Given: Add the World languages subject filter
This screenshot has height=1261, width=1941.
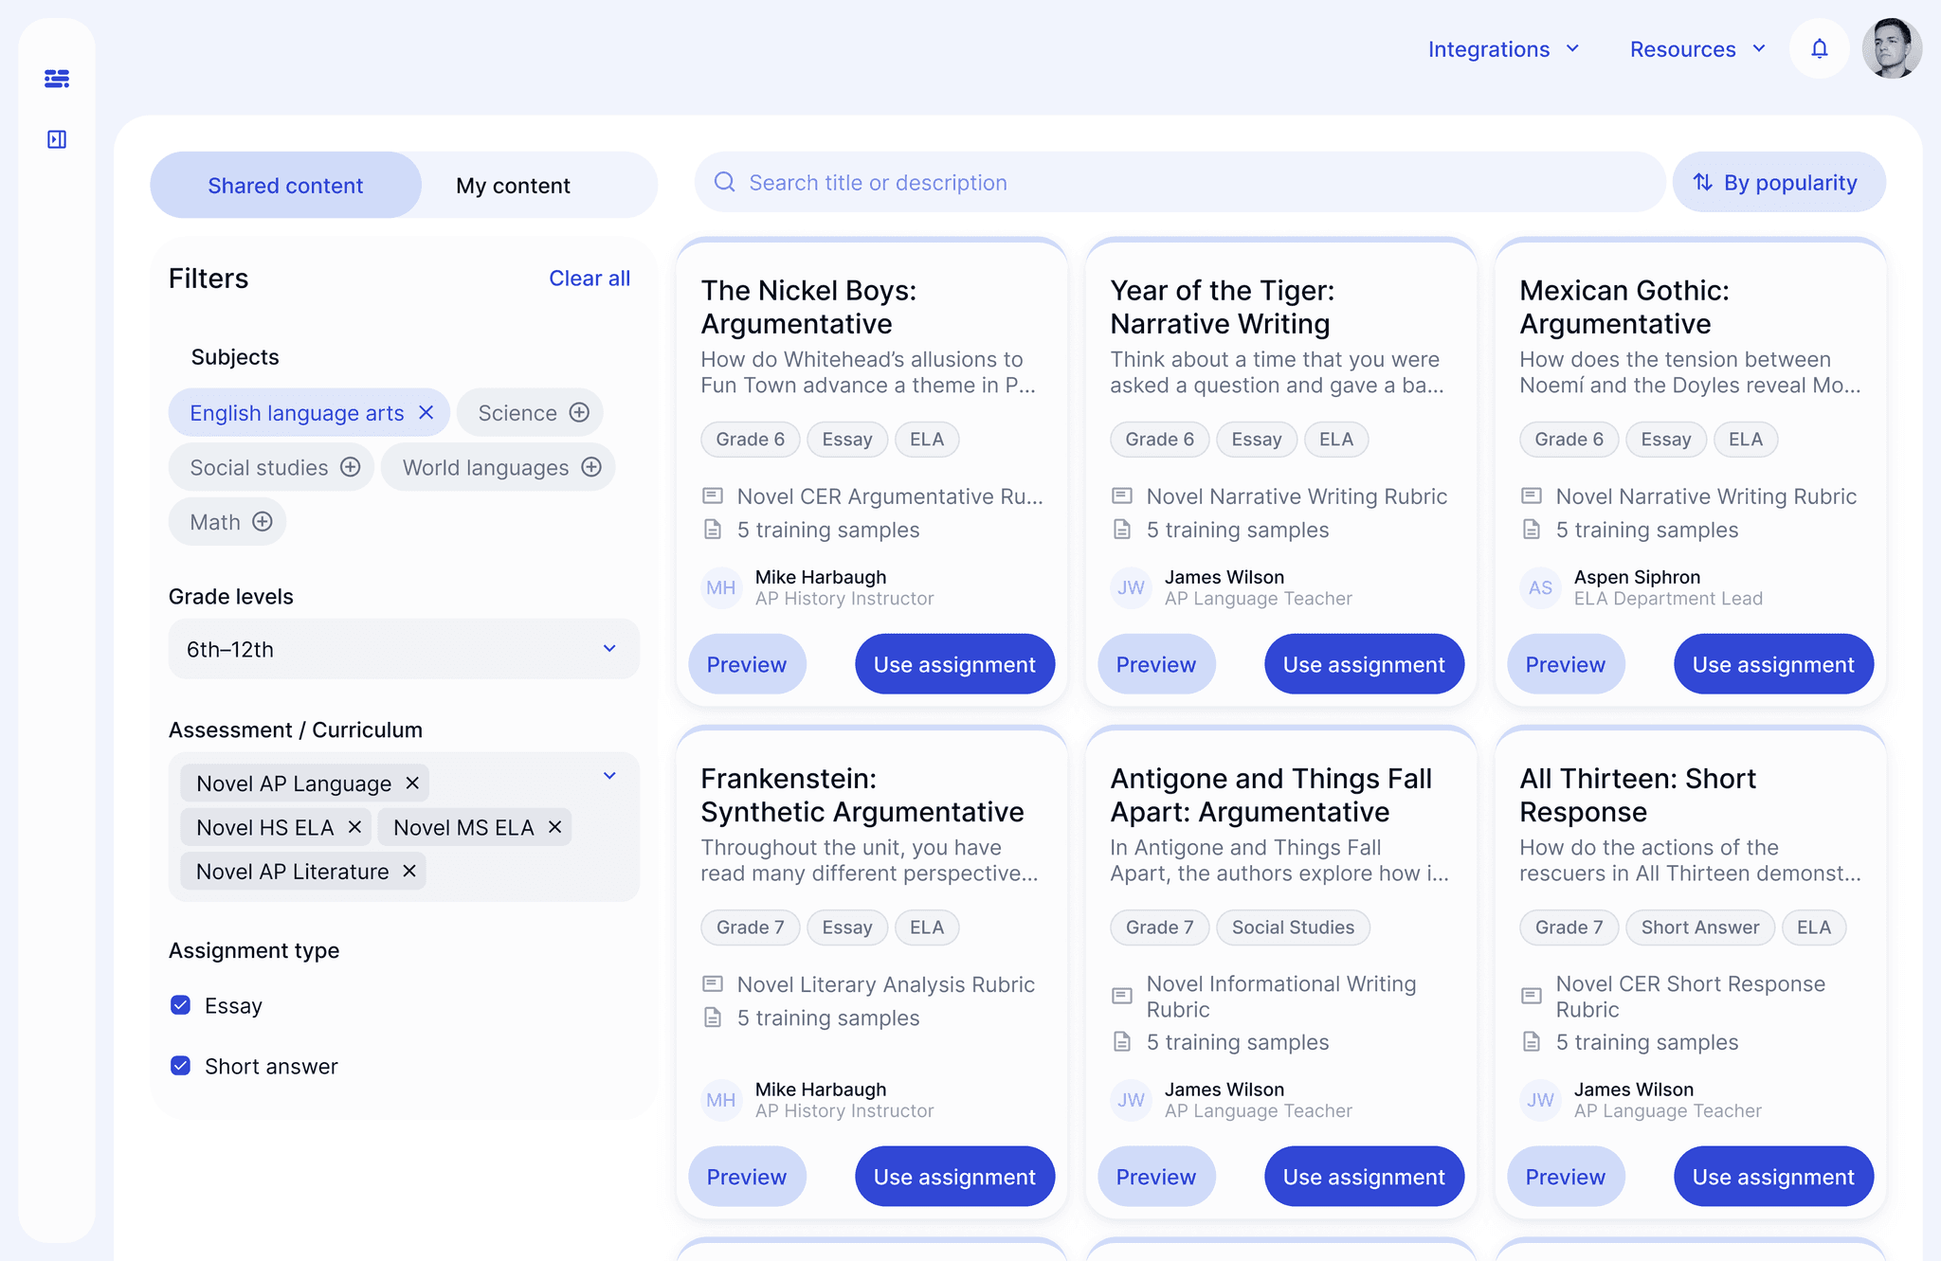Looking at the screenshot, I should point(591,467).
